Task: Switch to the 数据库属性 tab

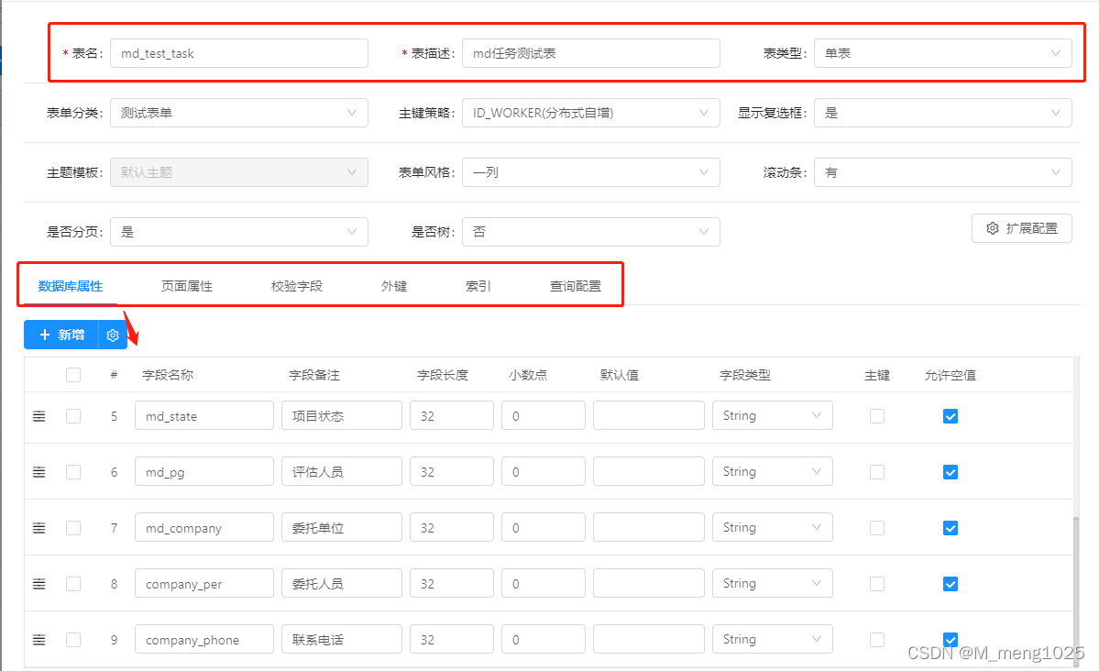Action: point(70,286)
